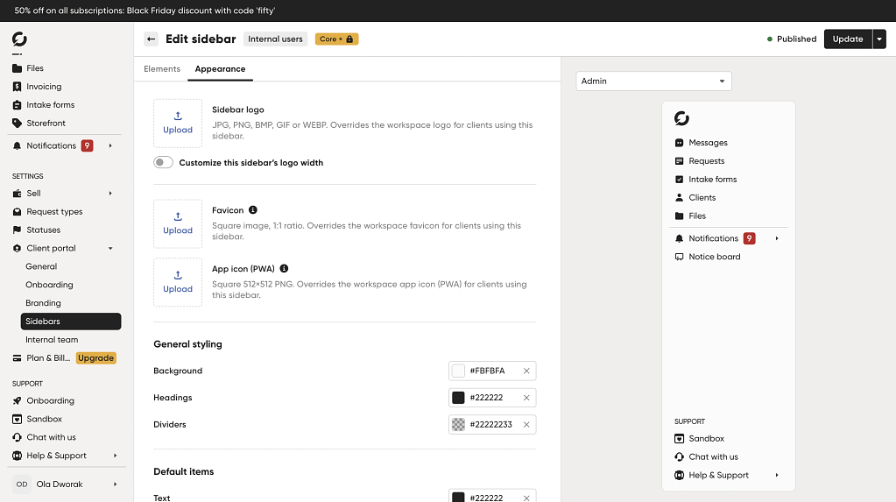Open Sandbox in left Support section

pyautogui.click(x=44, y=419)
